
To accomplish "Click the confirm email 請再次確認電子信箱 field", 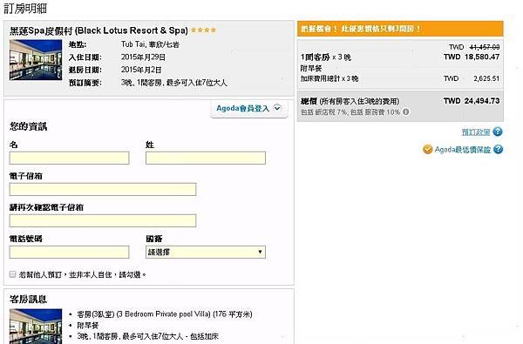I will click(x=103, y=220).
